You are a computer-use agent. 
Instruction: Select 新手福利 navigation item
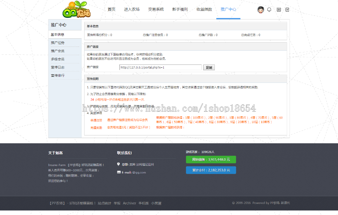[x=180, y=9]
